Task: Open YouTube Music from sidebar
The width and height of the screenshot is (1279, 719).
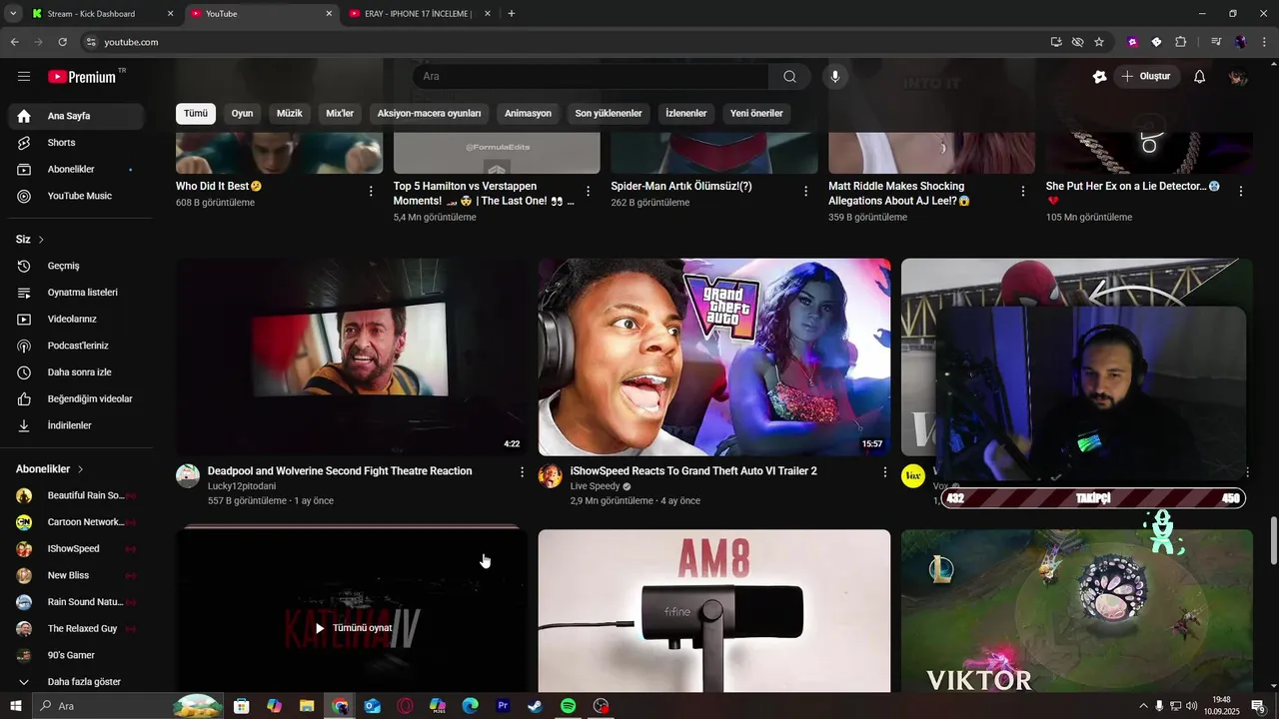Action: pos(76,196)
